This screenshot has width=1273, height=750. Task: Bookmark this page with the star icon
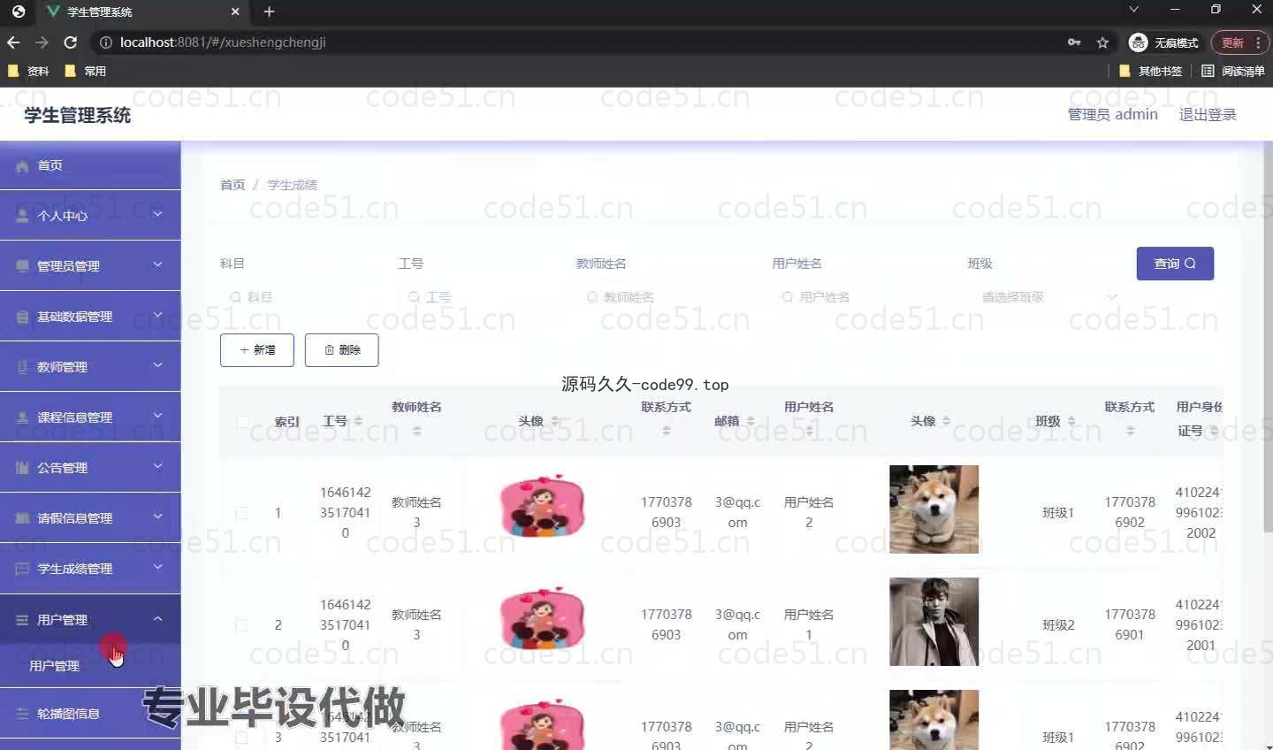coord(1102,42)
